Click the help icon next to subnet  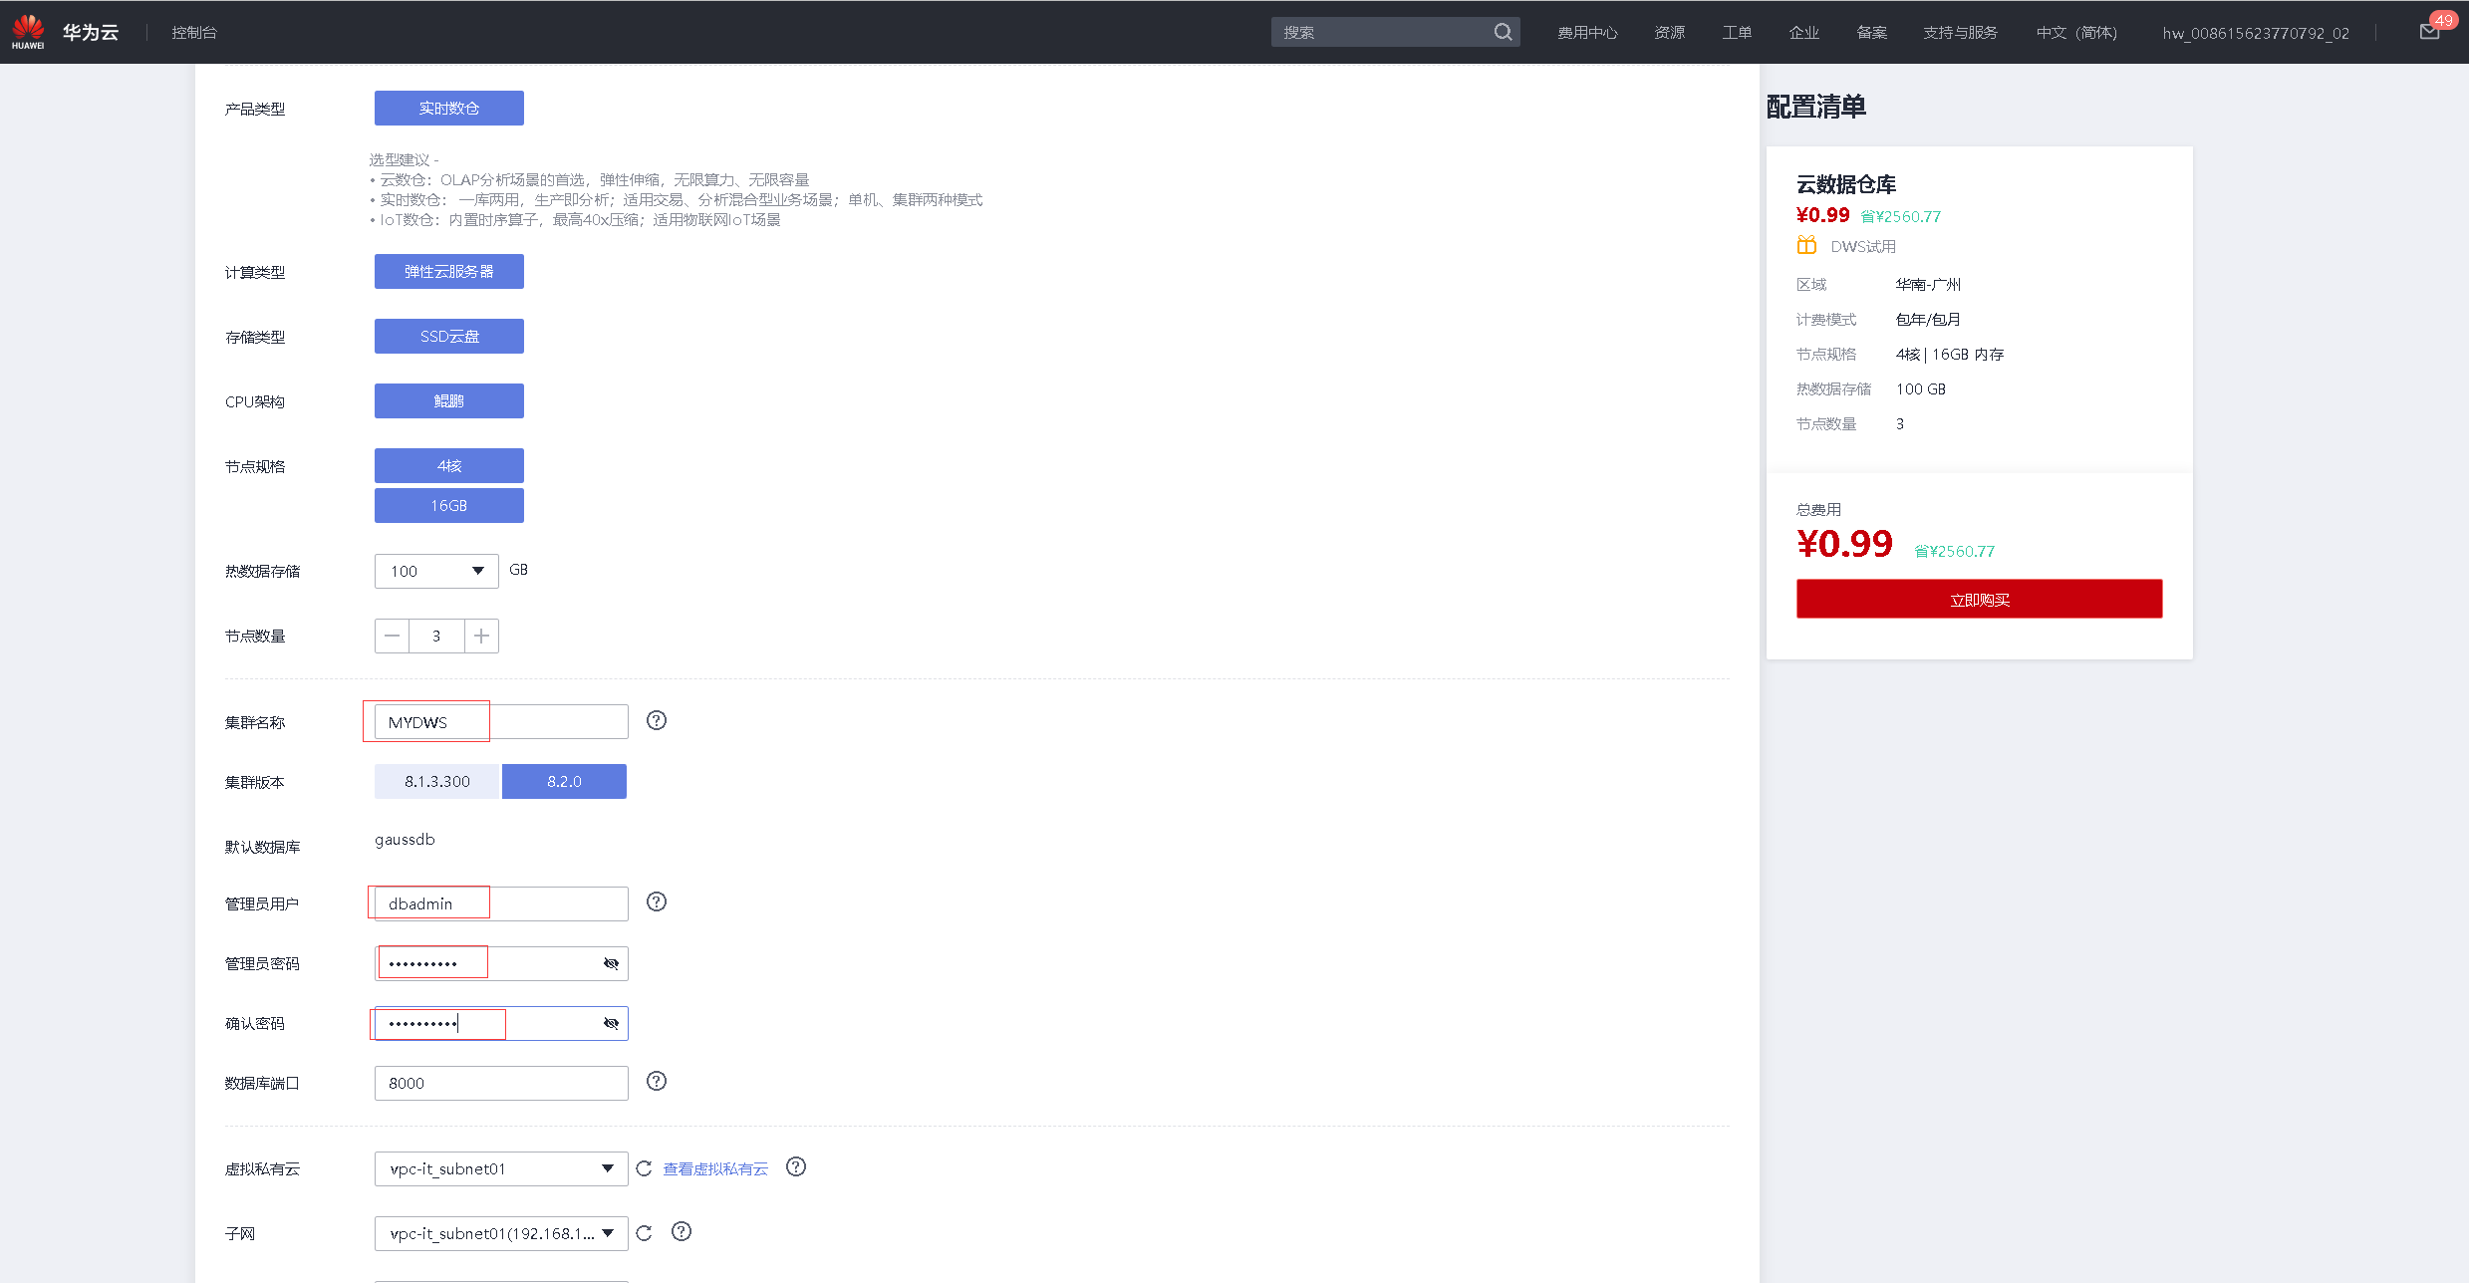(682, 1232)
